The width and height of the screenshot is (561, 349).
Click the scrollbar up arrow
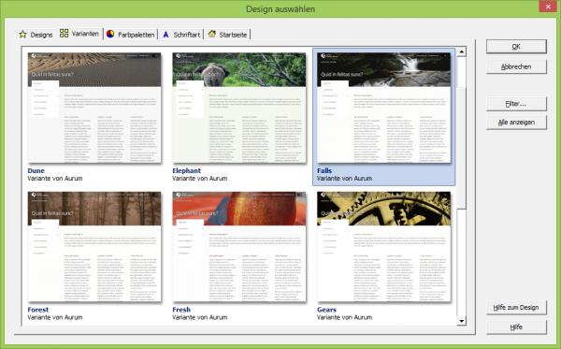click(x=462, y=52)
